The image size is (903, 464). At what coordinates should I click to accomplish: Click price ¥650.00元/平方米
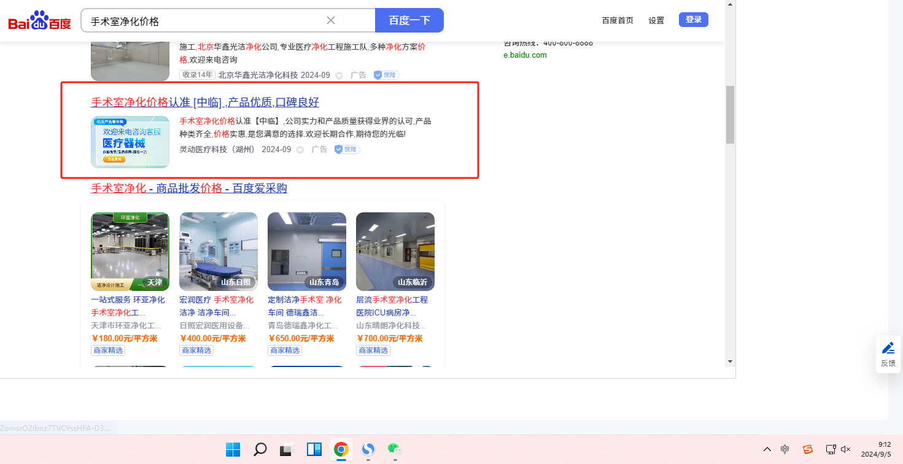(301, 338)
